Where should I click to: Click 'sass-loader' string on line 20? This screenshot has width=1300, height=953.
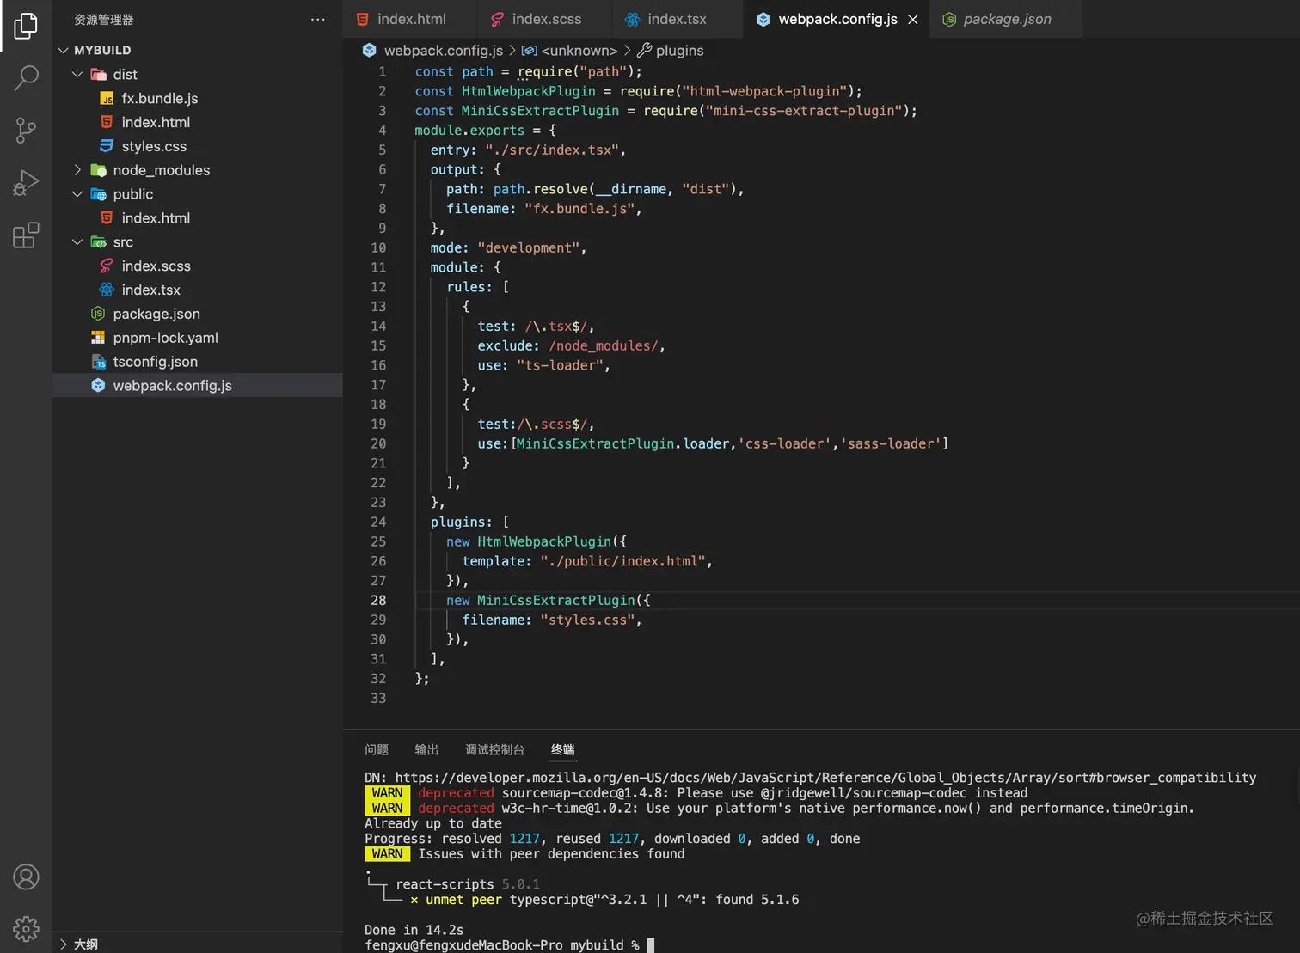coord(891,443)
